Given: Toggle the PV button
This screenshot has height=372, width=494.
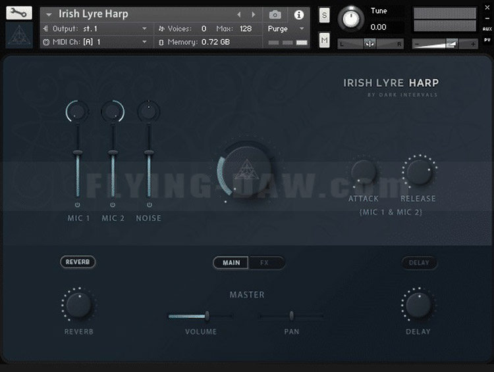Looking at the screenshot, I should tap(487, 40).
